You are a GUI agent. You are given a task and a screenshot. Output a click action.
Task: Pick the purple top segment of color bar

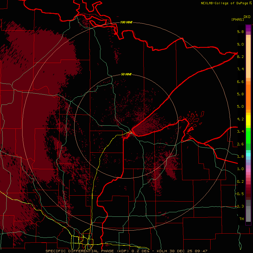click(248, 28)
